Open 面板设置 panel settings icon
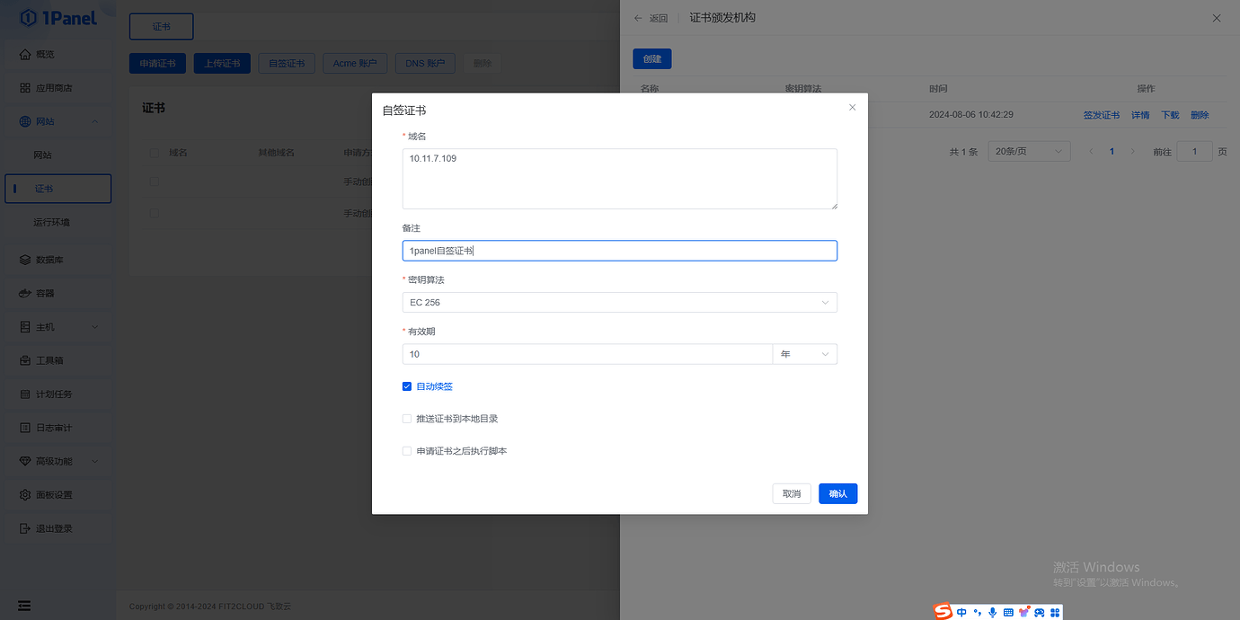The width and height of the screenshot is (1240, 620). (x=27, y=494)
